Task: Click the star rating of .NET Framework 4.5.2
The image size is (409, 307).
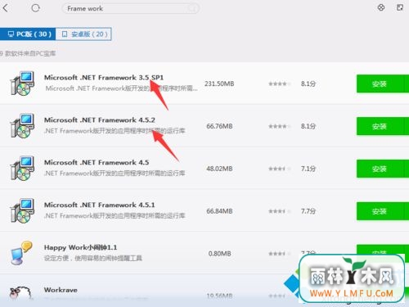Action: 279,126
